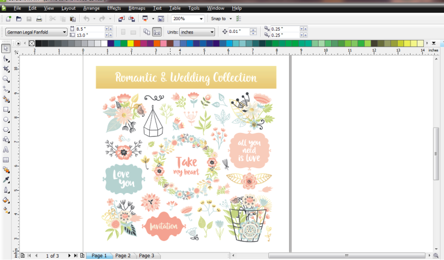Open the paper size dropdown German Legal Fanfold
The height and width of the screenshot is (260, 444).
tap(36, 32)
